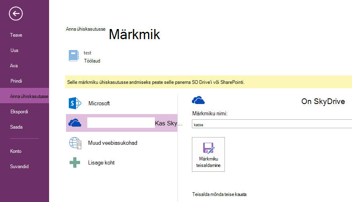This screenshot has width=352, height=202.
Task: Click the cloud icon beside On SkyDrive
Action: click(x=198, y=100)
